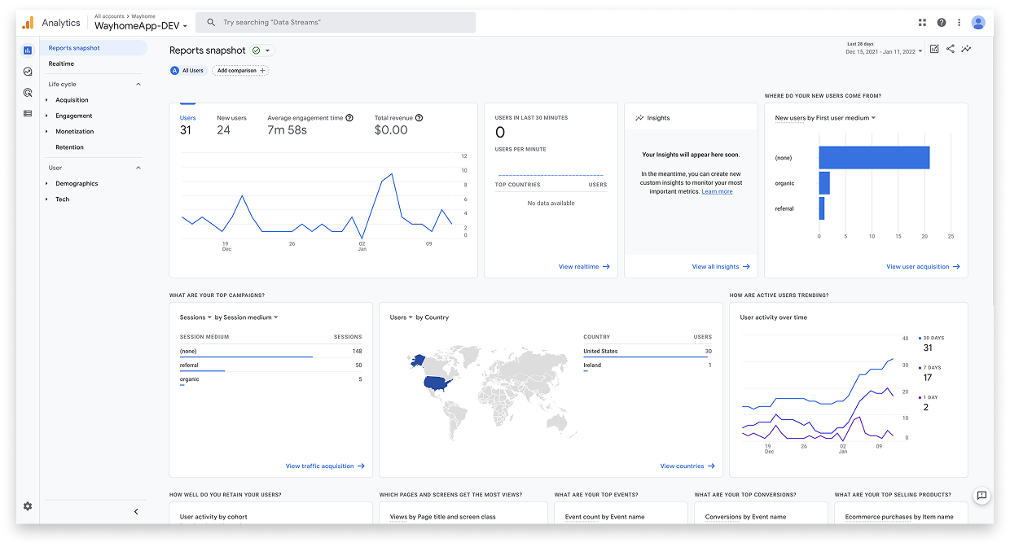Viewport: 1010px width, 547px height.
Task: Open the Explore icon in left rail
Action: click(x=28, y=72)
